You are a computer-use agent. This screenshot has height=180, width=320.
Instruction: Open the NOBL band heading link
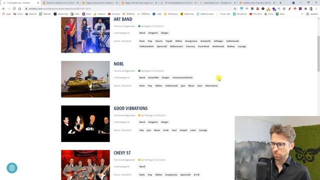coord(119,64)
